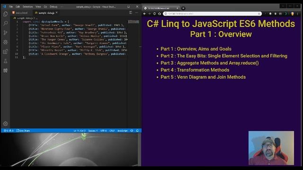Click the sample_data.js breadcrumb
This screenshot has height=170, width=303.
(x=25, y=18)
